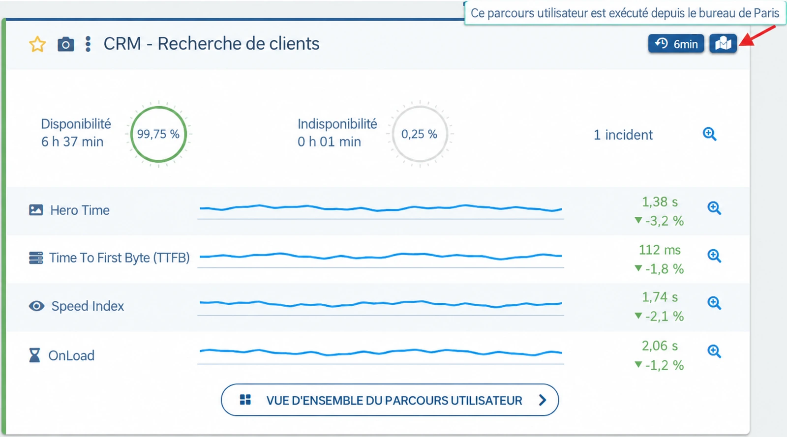Screen dimensions: 787x437
Task: Click the 99,75 % availability gauge
Action: tap(158, 134)
